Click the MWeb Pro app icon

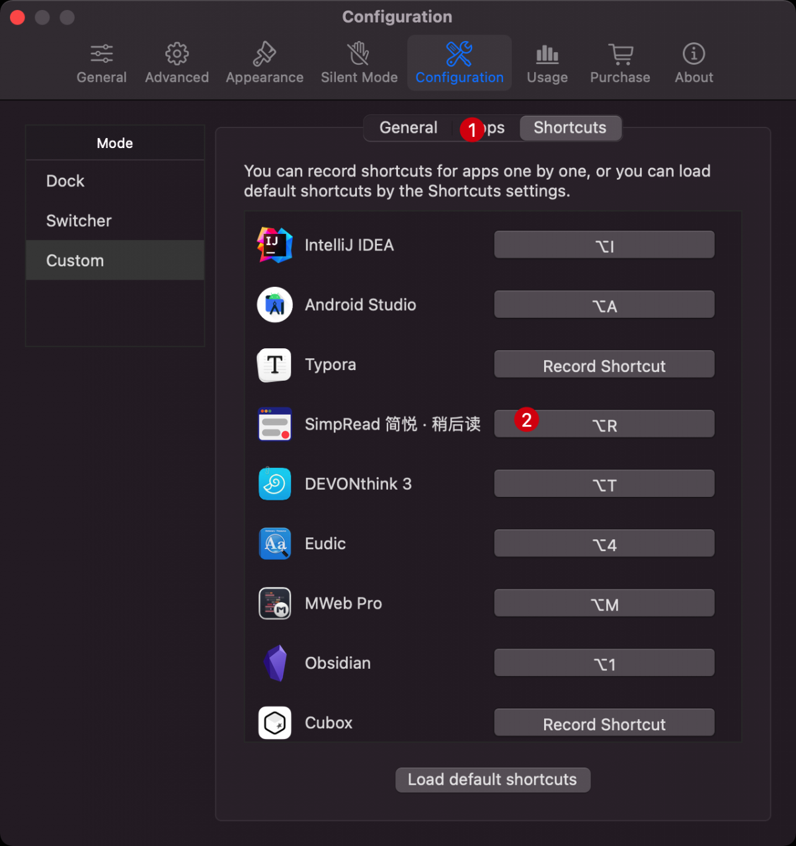pyautogui.click(x=274, y=603)
